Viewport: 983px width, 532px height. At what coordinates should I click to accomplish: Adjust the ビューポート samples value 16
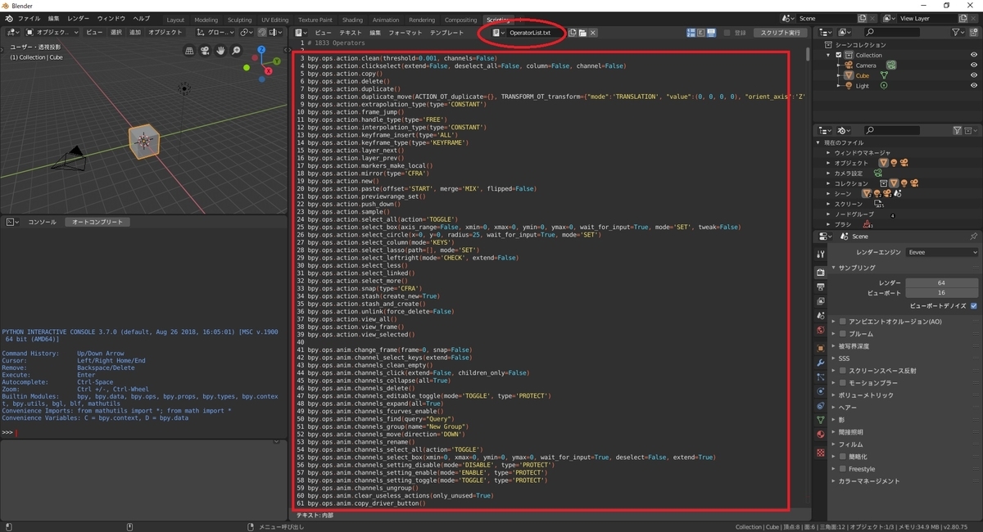(x=941, y=292)
